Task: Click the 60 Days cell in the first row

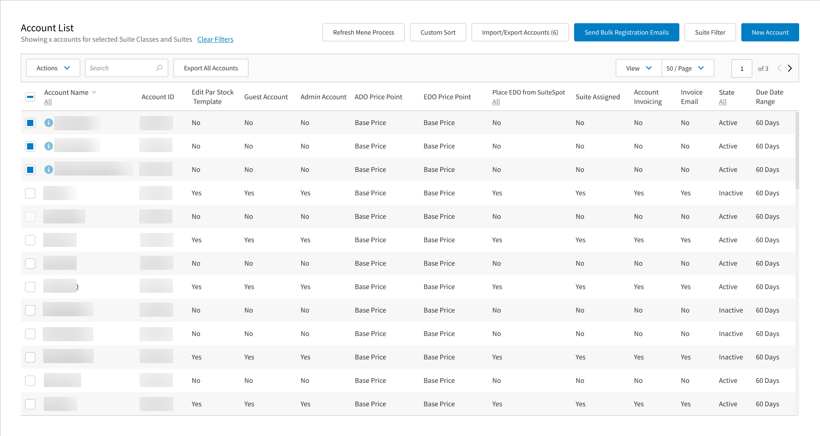Action: coord(767,123)
